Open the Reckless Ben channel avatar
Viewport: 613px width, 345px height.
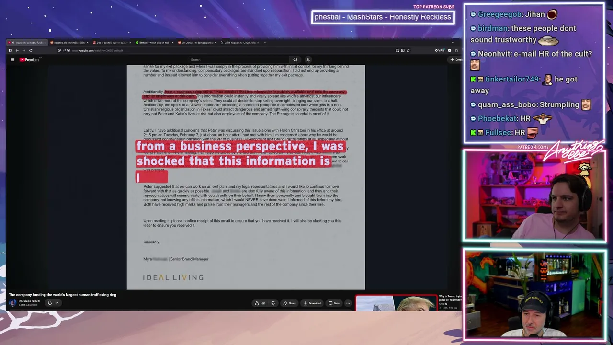pos(12,303)
